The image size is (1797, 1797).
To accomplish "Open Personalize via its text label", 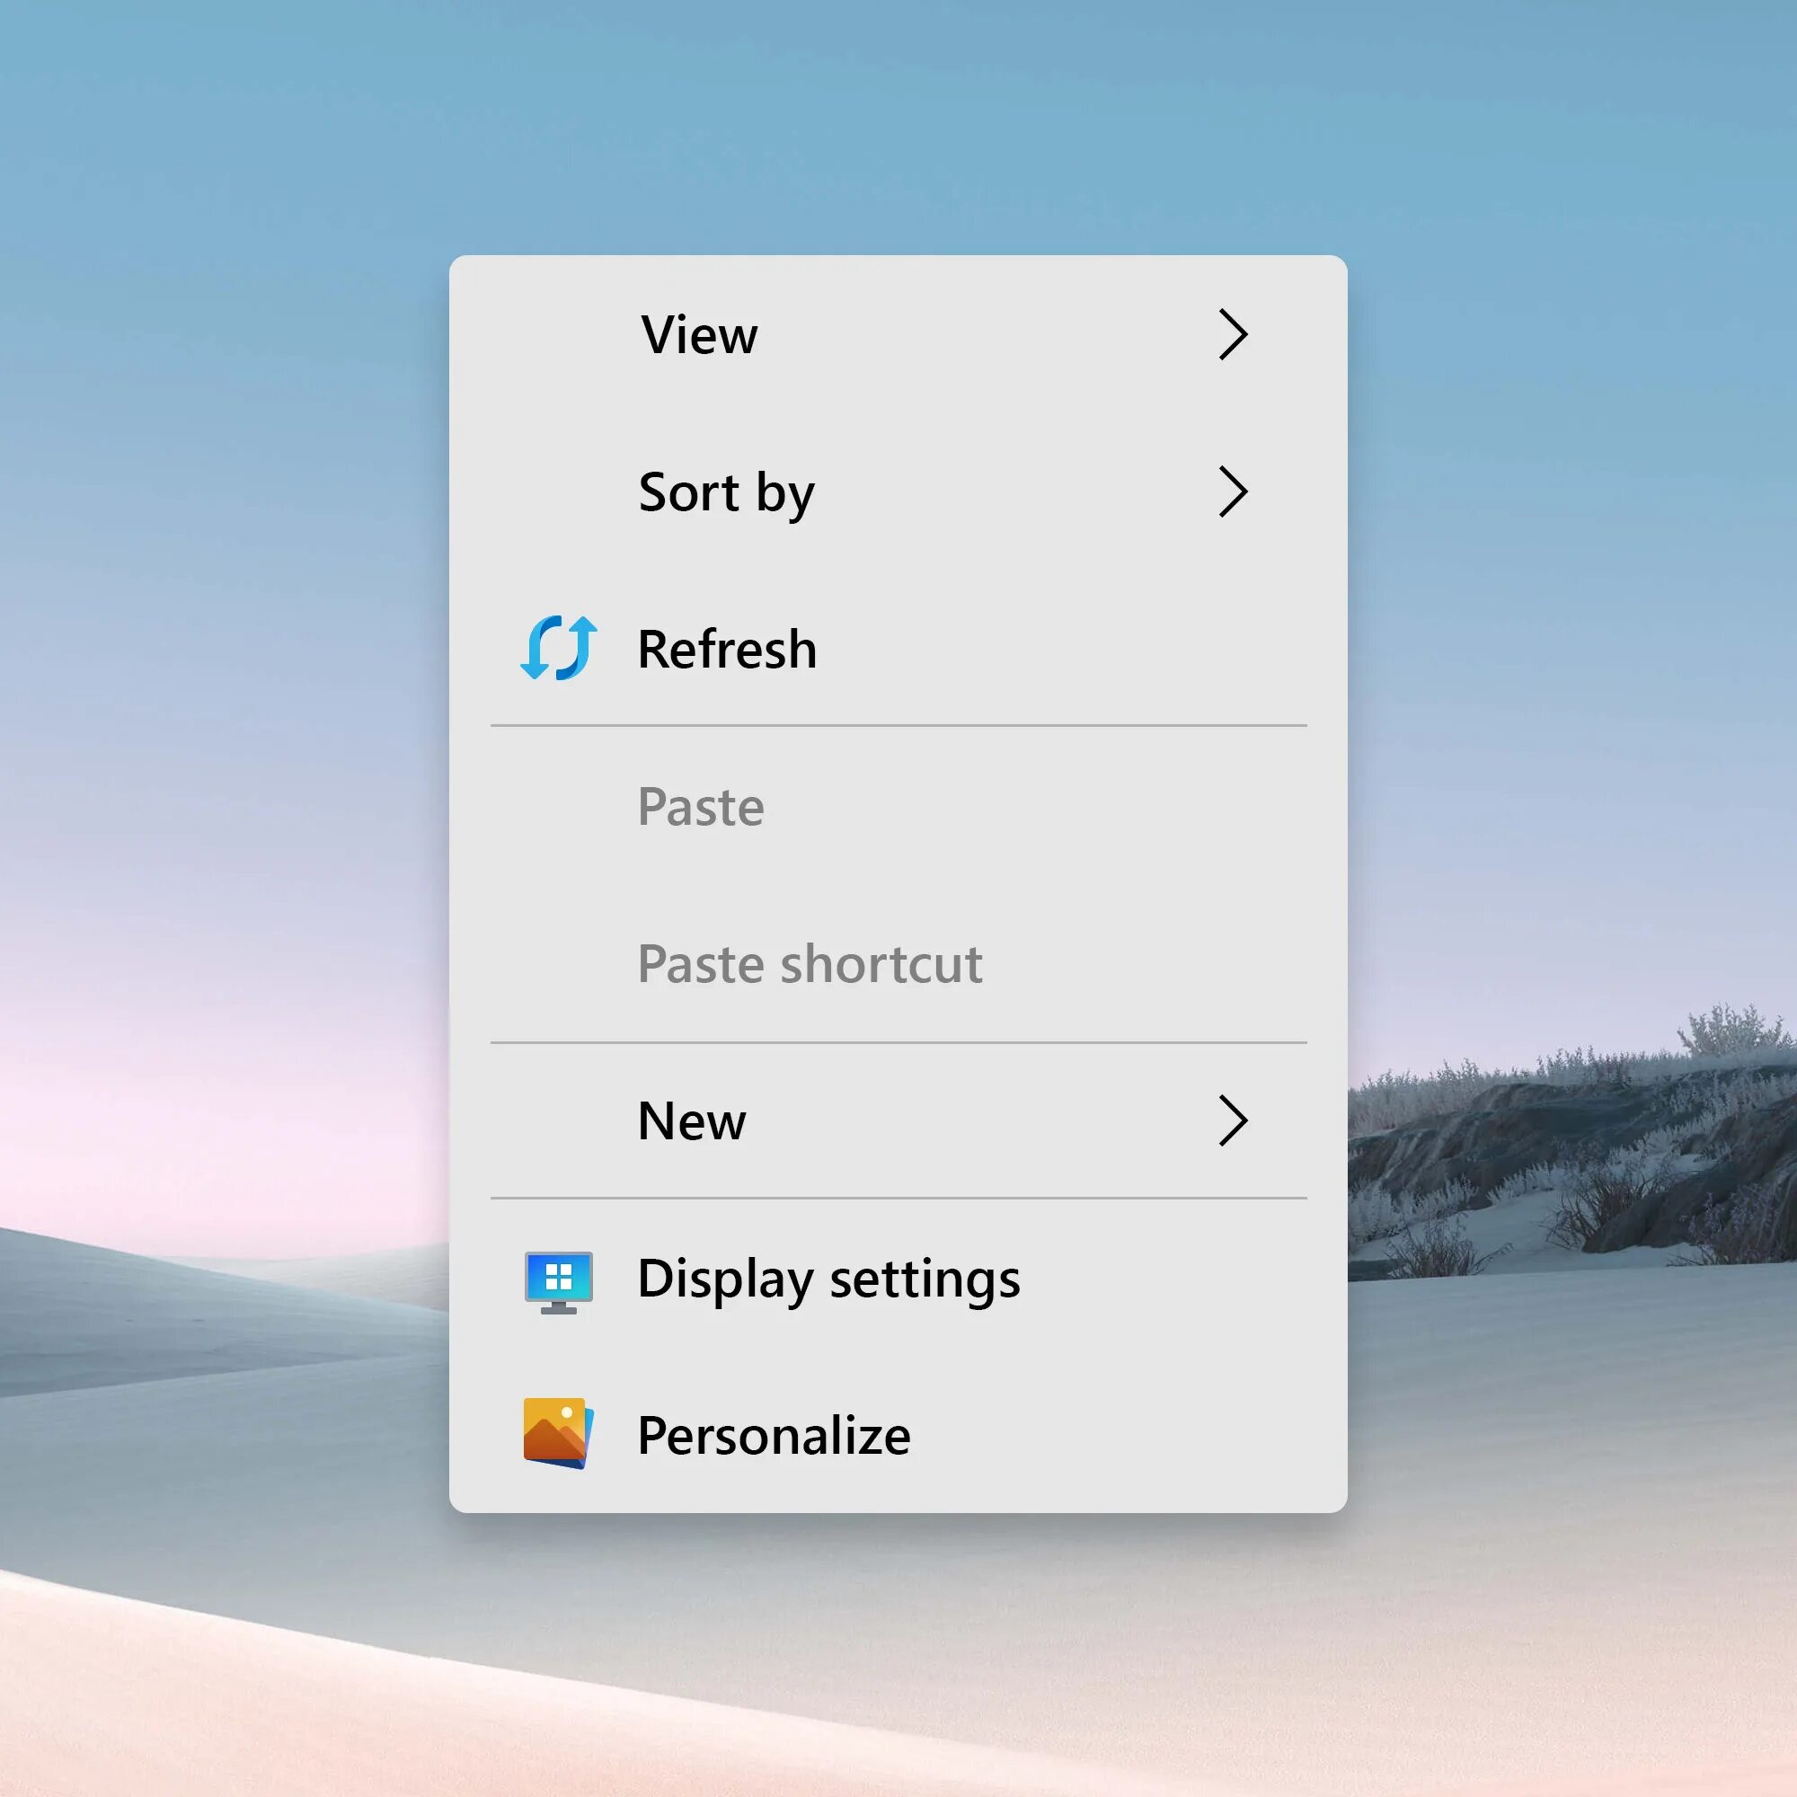I will pos(774,1435).
